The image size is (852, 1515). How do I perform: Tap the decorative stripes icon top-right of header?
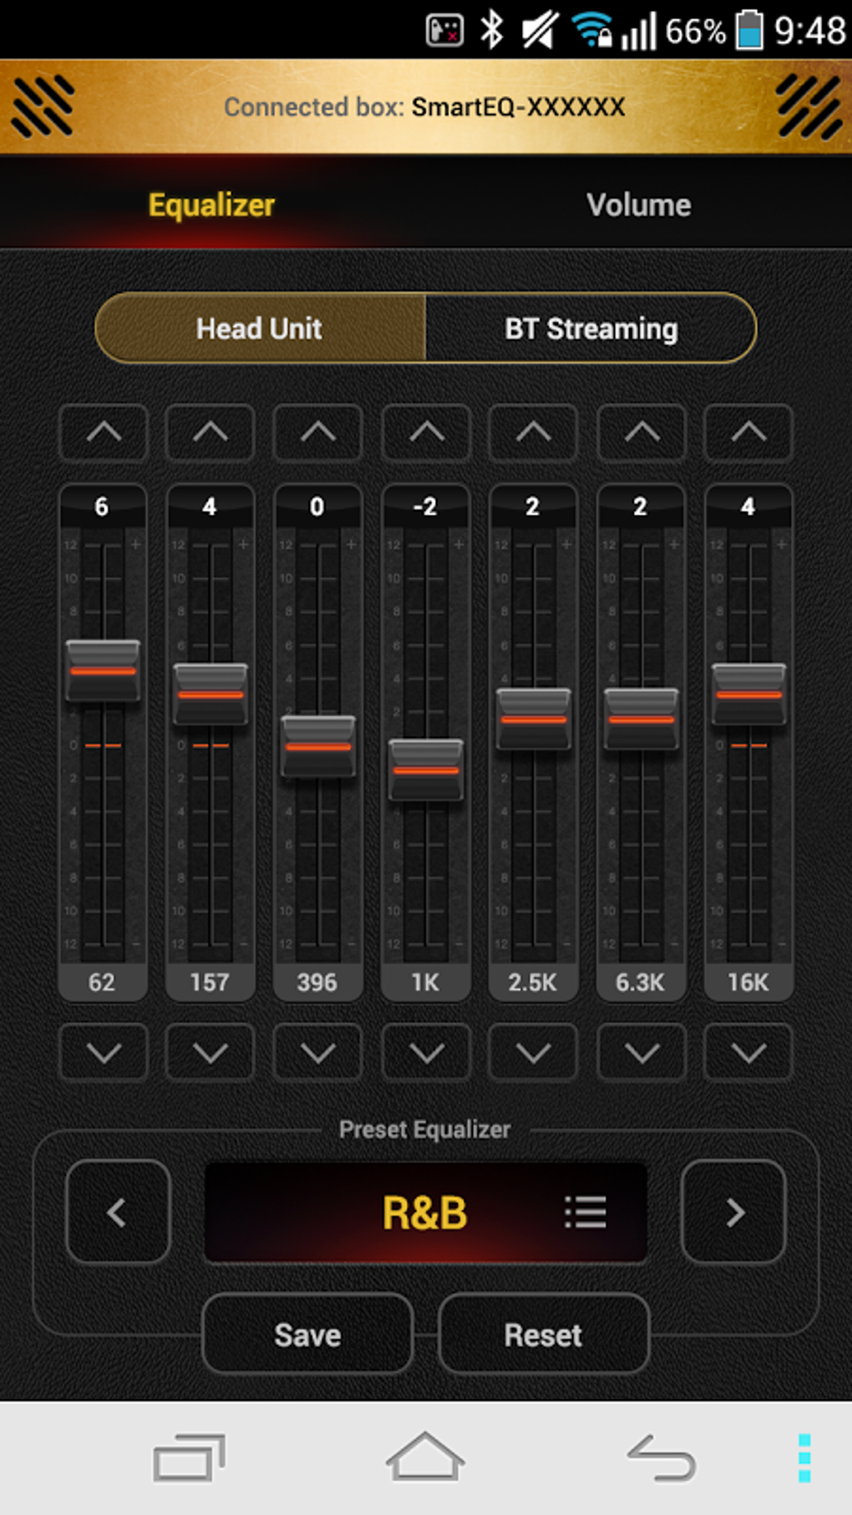(x=807, y=106)
